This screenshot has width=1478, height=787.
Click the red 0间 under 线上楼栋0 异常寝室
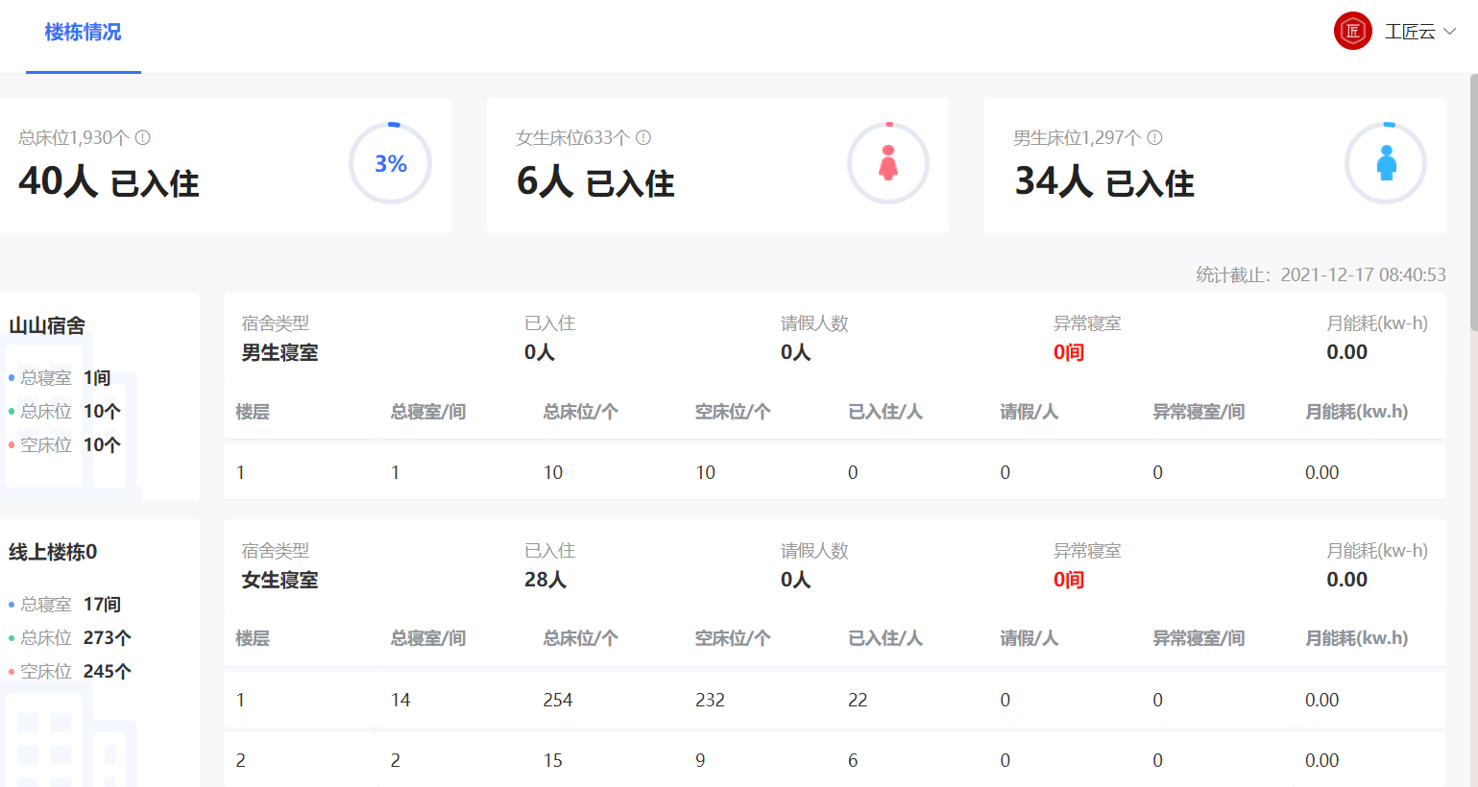point(1068,580)
